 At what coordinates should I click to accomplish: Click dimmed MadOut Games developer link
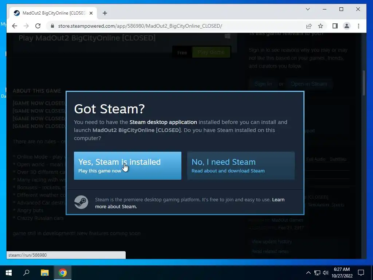coord(287,220)
